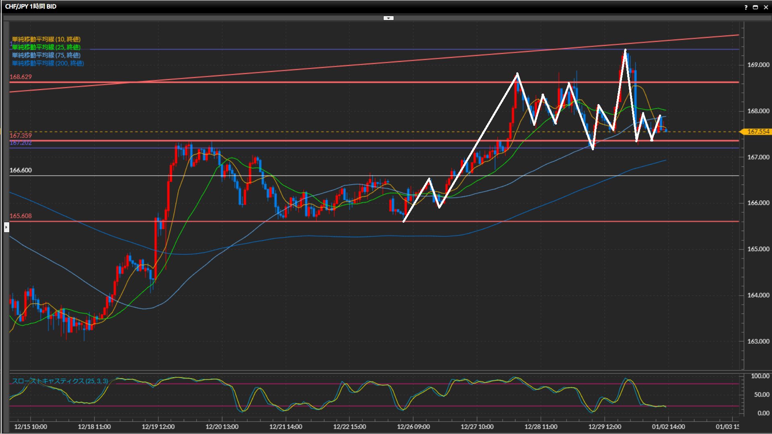Expand the left side panel arrow
The image size is (772, 434).
pos(6,227)
